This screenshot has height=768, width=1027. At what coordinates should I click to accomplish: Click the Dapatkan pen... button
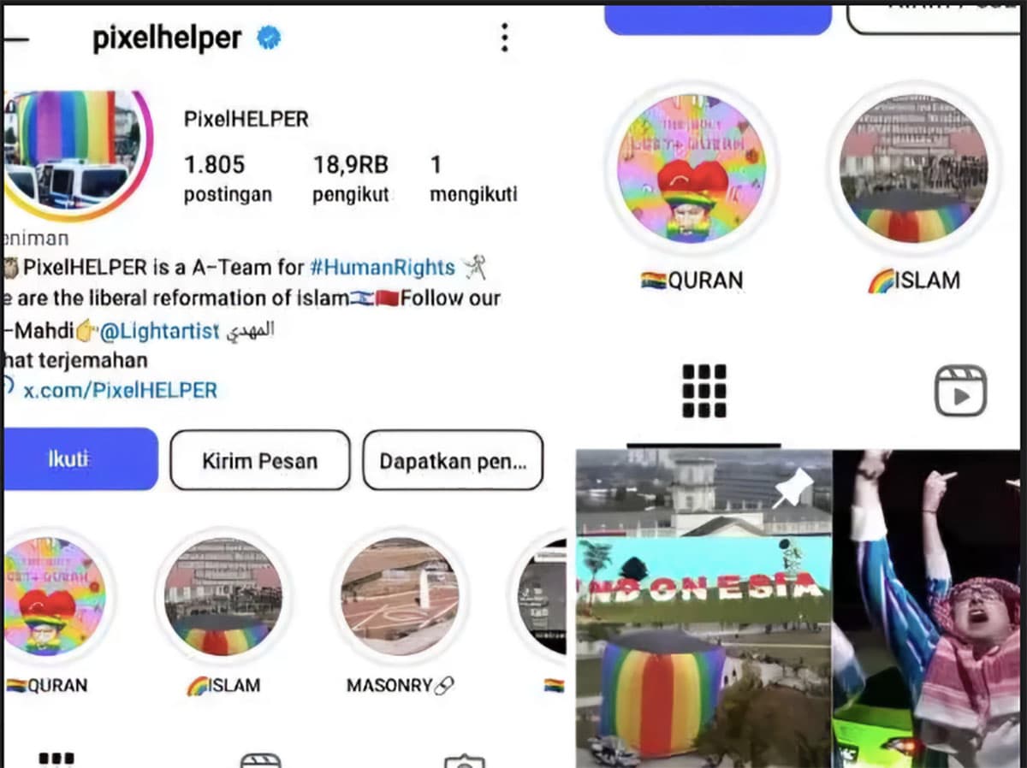[453, 460]
